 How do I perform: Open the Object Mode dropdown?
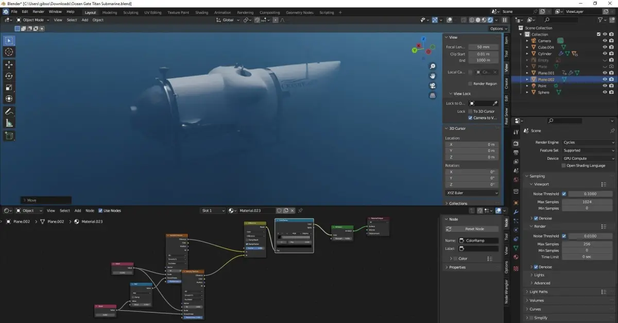pos(33,20)
